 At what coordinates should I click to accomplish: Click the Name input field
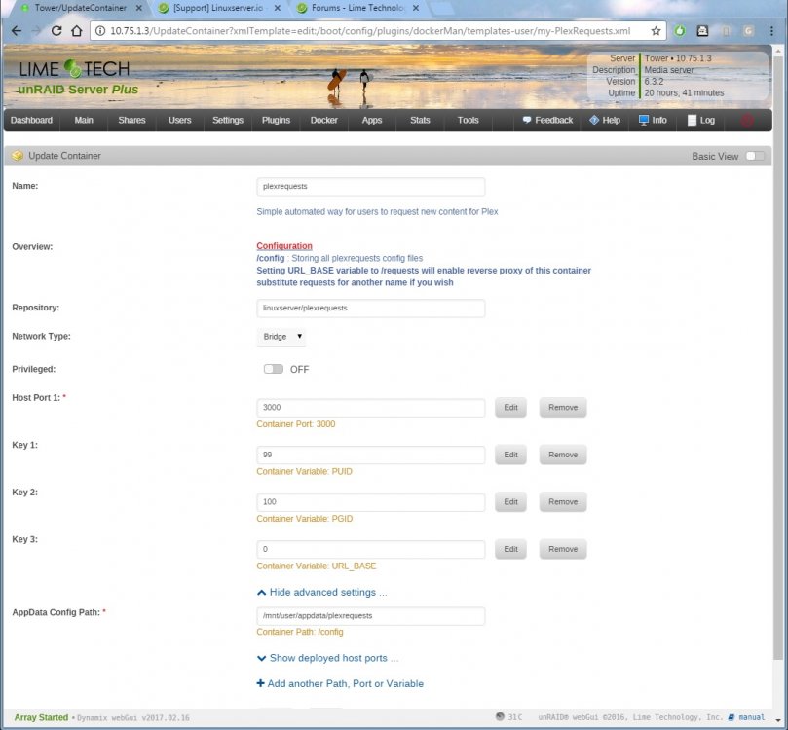(371, 186)
